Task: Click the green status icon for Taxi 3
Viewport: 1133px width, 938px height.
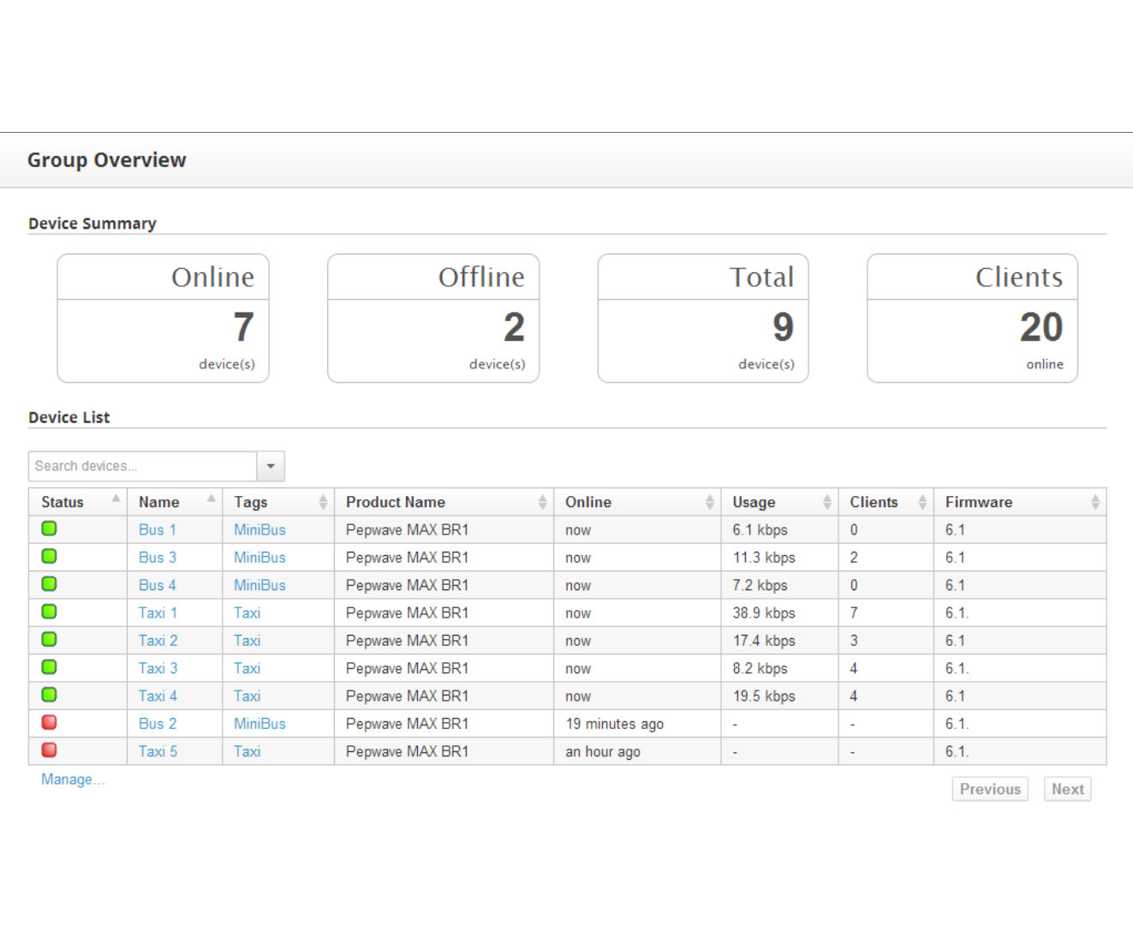Action: pos(49,666)
